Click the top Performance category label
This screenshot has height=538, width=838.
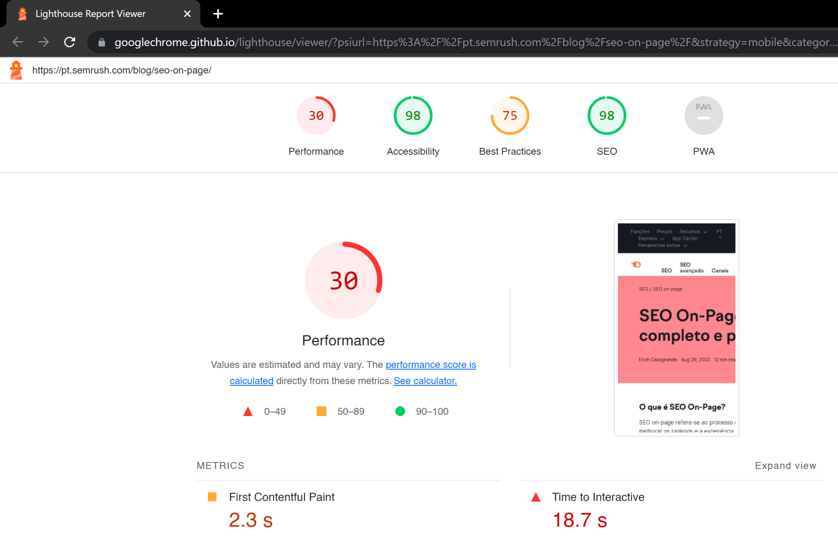pos(316,151)
